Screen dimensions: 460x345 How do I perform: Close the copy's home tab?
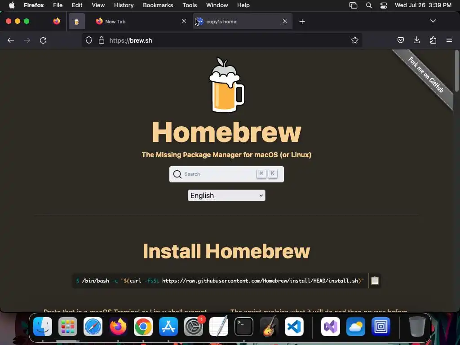point(285,21)
